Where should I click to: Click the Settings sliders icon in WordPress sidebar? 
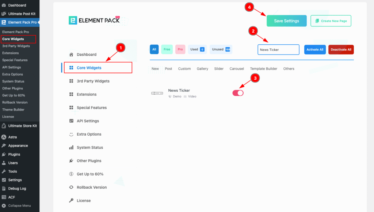(x=4, y=180)
